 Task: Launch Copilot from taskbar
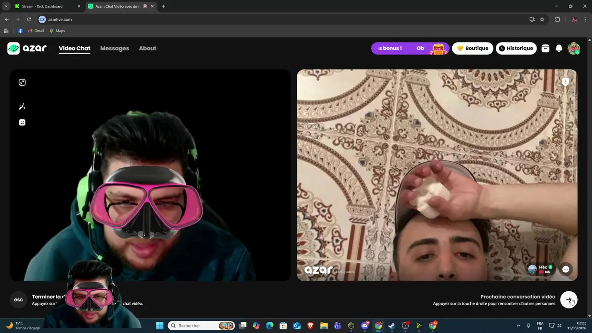[x=256, y=326]
